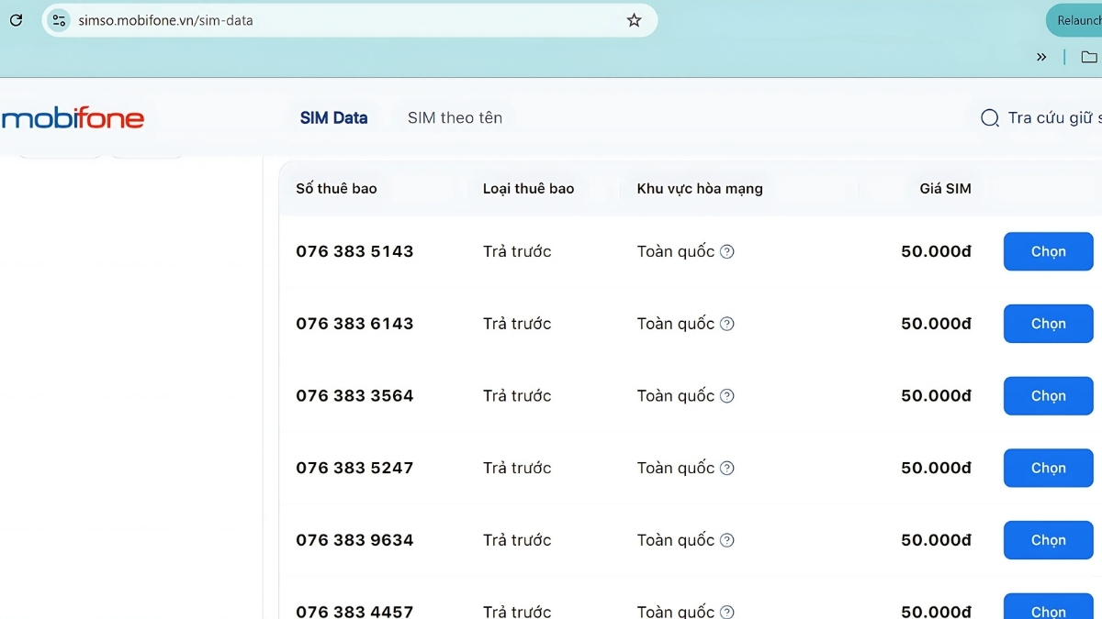Click the MobiFone logo

73,118
